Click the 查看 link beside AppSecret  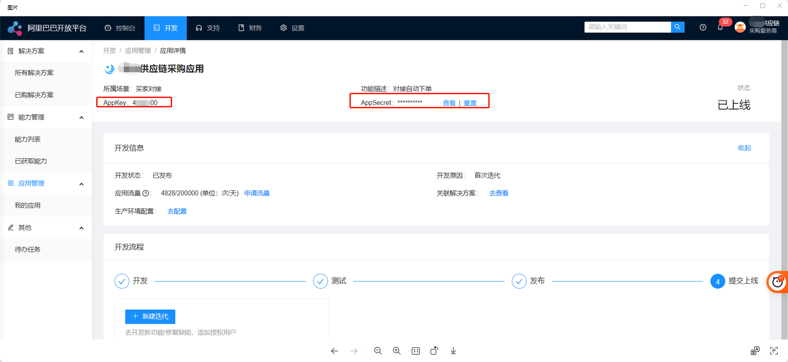click(x=449, y=103)
